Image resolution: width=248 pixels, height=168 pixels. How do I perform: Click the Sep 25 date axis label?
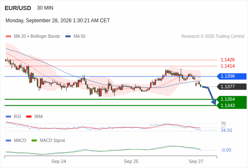[x=131, y=161]
